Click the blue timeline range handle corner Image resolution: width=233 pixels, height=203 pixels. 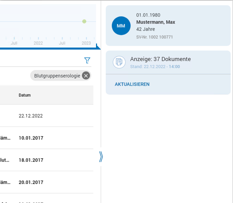tap(98, 47)
